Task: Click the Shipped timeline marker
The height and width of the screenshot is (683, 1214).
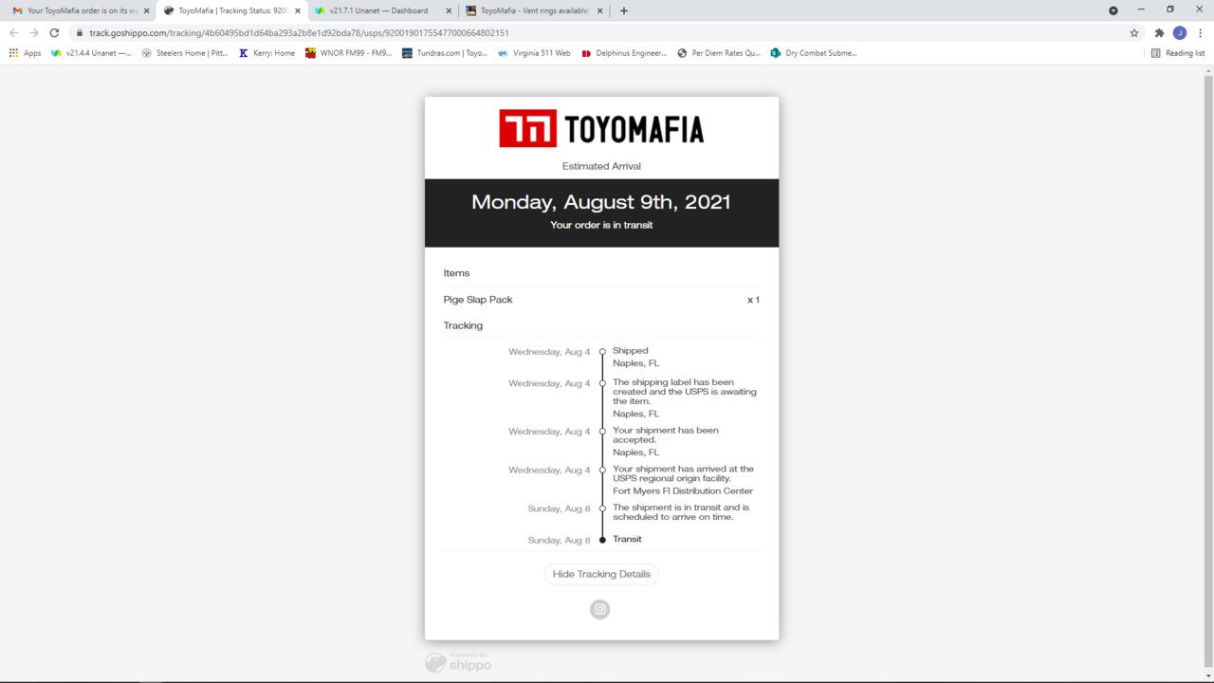Action: point(602,352)
